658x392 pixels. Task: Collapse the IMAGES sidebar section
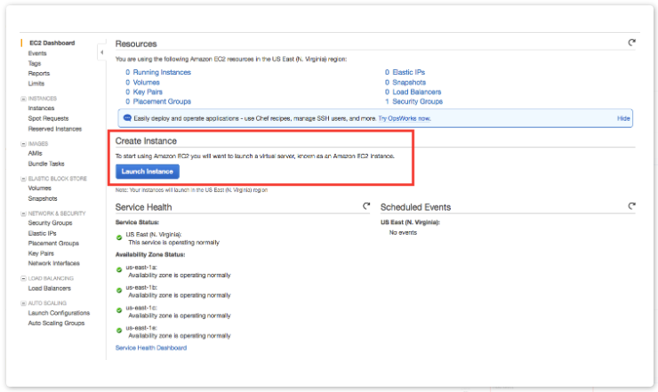pos(23,144)
